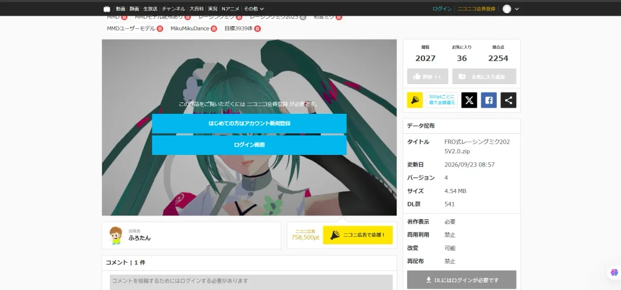Click the yellow Nico-ad megaphone icon
The width and height of the screenshot is (621, 290).
[x=415, y=100]
